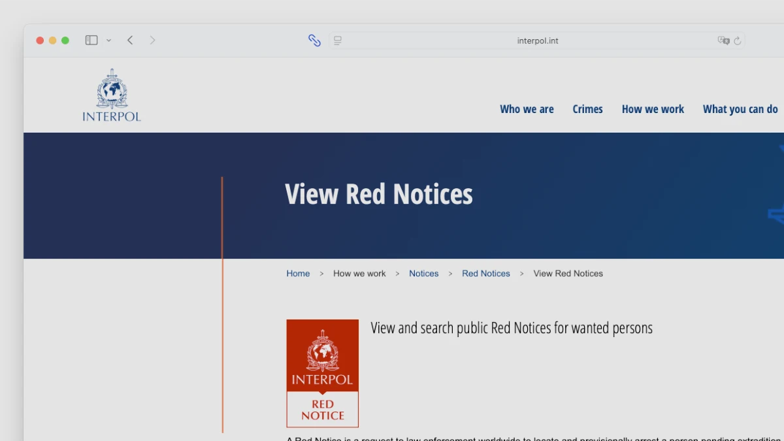Toggle the Safari sidebar icon
This screenshot has height=441, width=784.
[x=91, y=41]
